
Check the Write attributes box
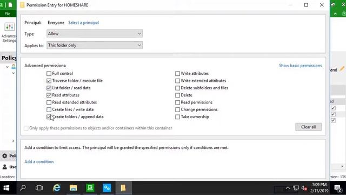click(177, 74)
